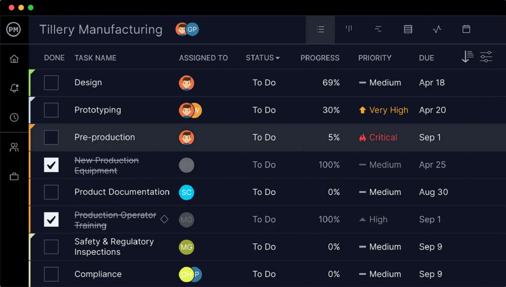Open Design Medium priority selector

click(x=380, y=83)
